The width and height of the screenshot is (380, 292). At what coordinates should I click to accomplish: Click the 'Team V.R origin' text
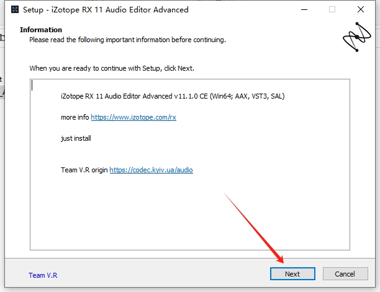click(x=84, y=170)
